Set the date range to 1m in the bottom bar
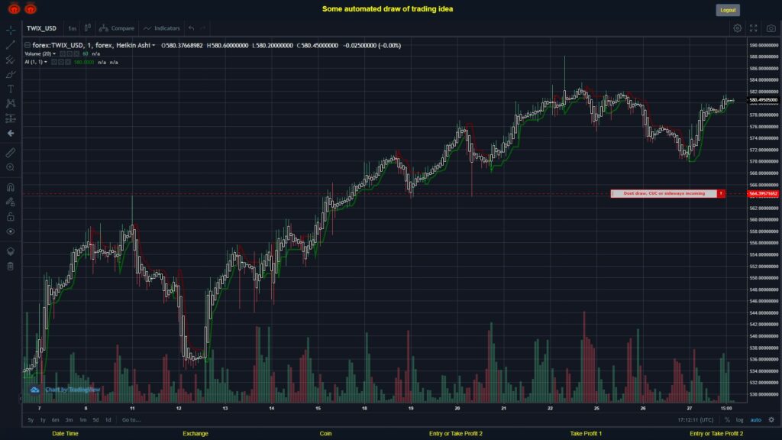The height and width of the screenshot is (440, 782). click(x=82, y=420)
